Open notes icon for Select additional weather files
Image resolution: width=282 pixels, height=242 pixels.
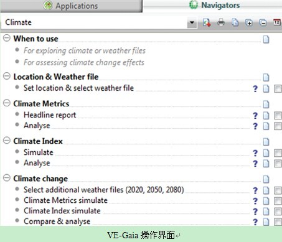pos(266,190)
